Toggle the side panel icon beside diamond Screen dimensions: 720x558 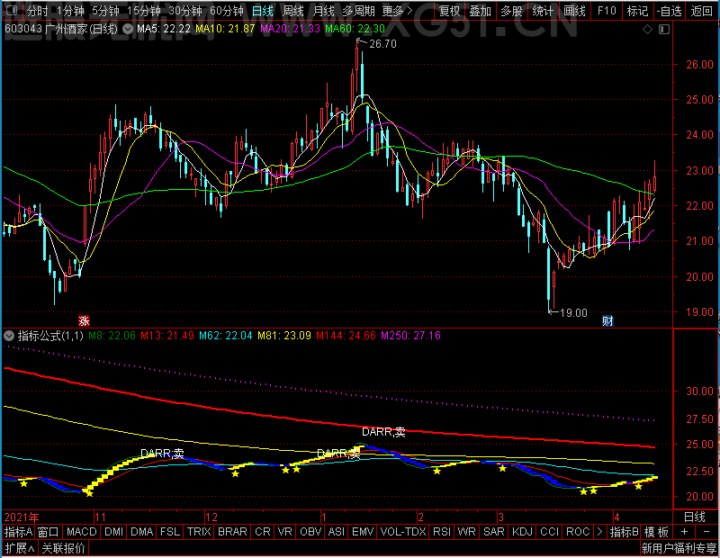tap(664, 30)
